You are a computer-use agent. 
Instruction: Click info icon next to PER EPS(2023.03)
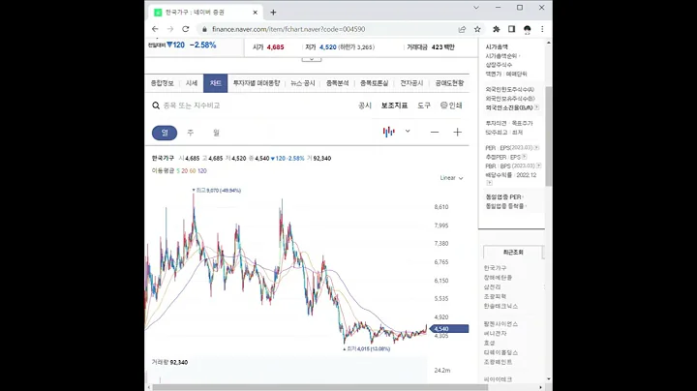(x=536, y=147)
